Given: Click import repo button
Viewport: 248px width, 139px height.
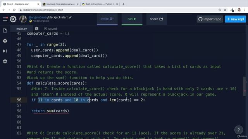Looking at the screenshot, I should coord(210,19).
